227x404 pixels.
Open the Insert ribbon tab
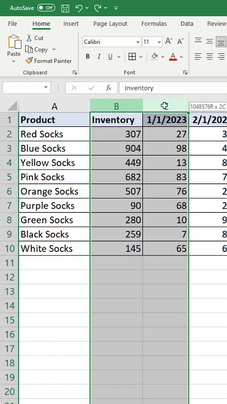tap(71, 24)
